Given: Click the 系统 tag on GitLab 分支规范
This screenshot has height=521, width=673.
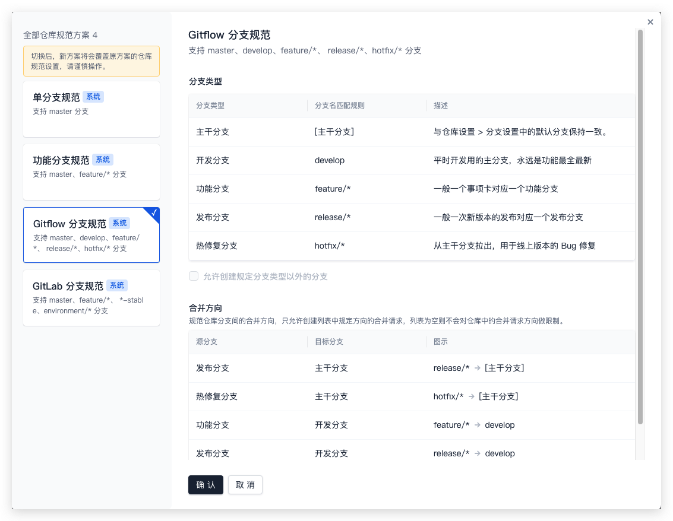Looking at the screenshot, I should [x=117, y=285].
